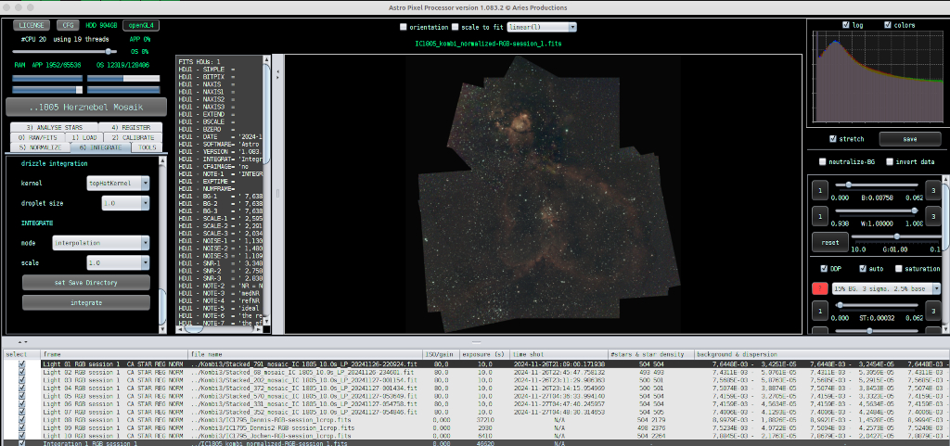
Task: Adjust the CPU threads slider
Action: 66,51
